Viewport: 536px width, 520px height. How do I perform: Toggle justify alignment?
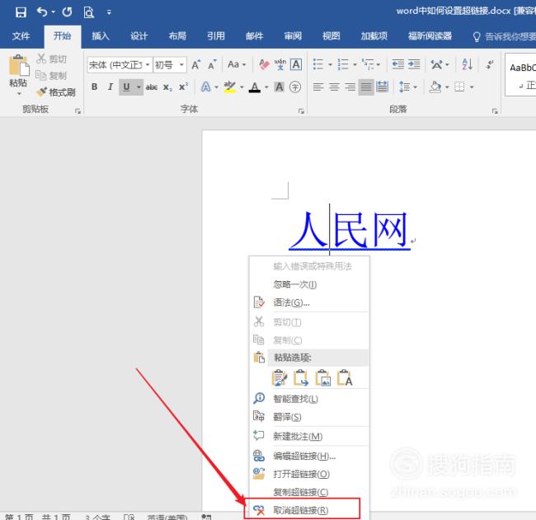coord(366,87)
